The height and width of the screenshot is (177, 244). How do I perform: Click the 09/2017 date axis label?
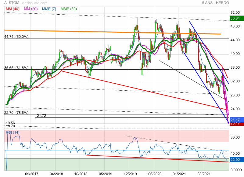(x=32, y=174)
